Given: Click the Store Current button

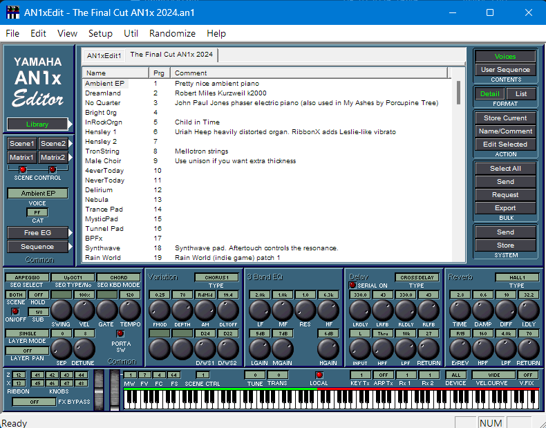Looking at the screenshot, I should click(x=505, y=118).
